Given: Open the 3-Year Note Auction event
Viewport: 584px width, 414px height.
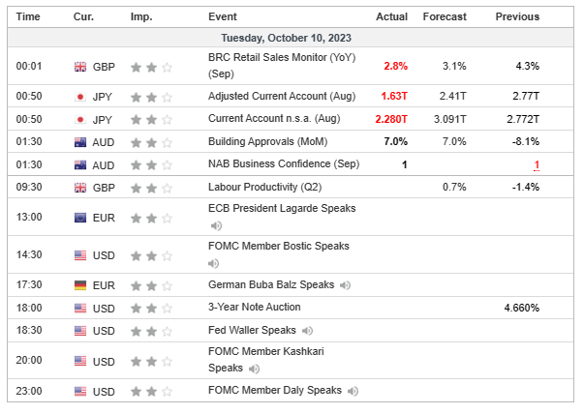Looking at the screenshot, I should 254,308.
